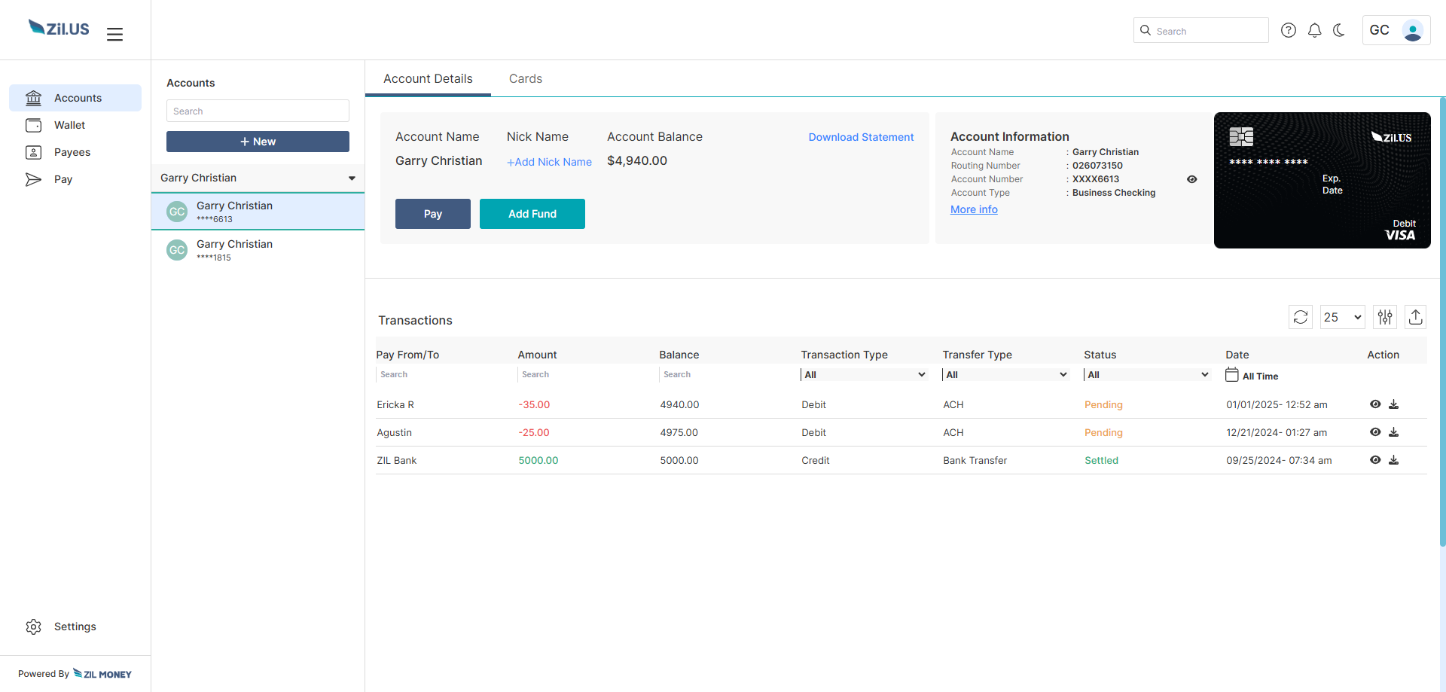Click the hamburger menu icon

114,34
